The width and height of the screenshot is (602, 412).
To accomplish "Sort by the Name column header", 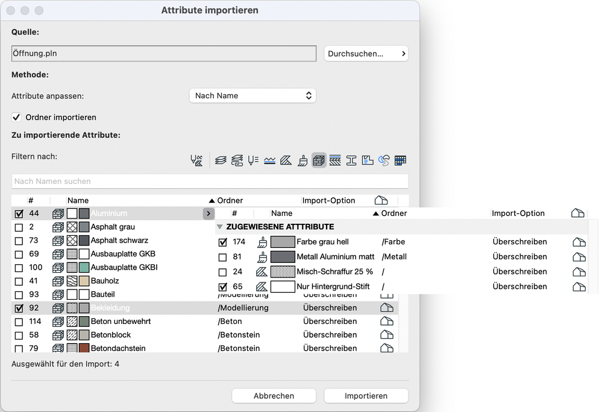I will tap(78, 200).
